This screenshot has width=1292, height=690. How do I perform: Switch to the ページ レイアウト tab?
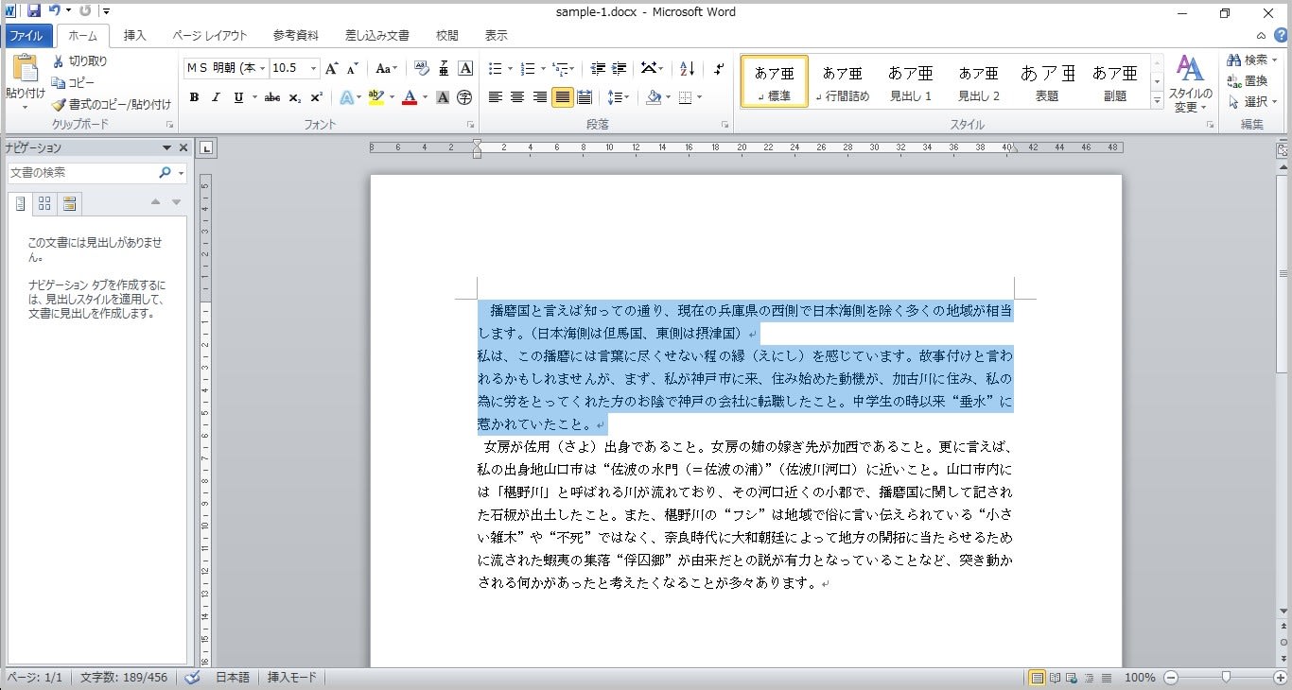point(210,36)
